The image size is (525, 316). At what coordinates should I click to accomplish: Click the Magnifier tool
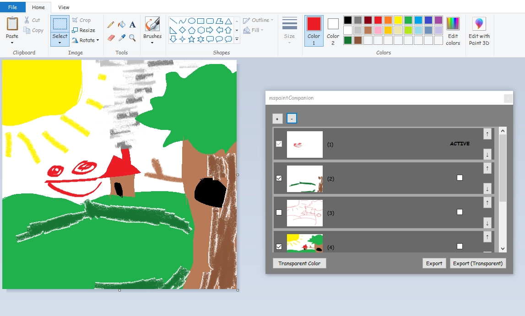click(133, 38)
